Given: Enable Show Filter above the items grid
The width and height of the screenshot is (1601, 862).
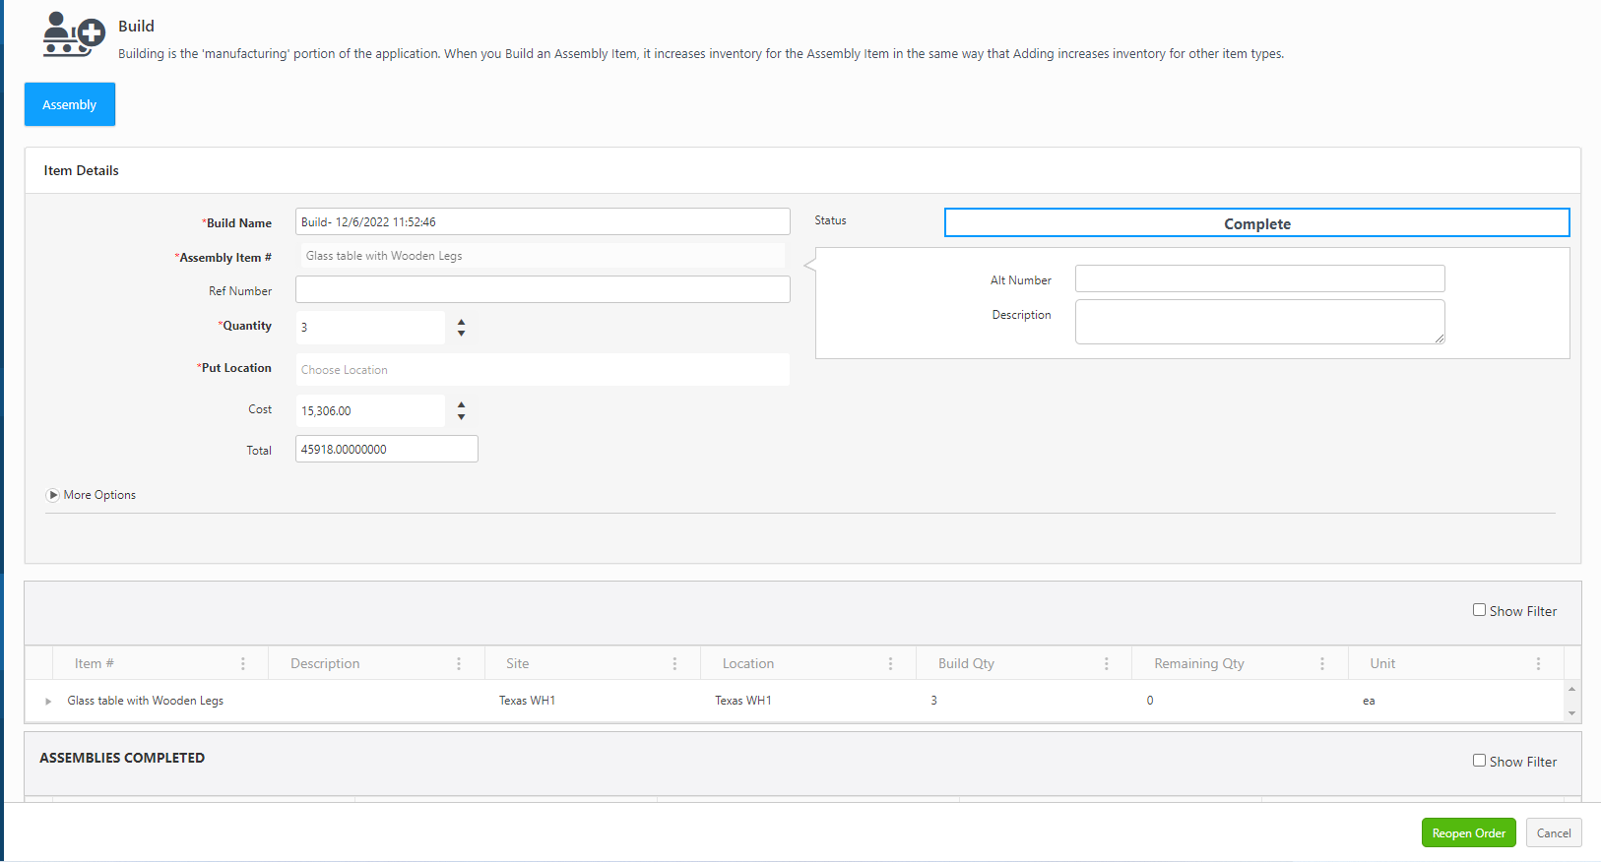Looking at the screenshot, I should [x=1479, y=610].
